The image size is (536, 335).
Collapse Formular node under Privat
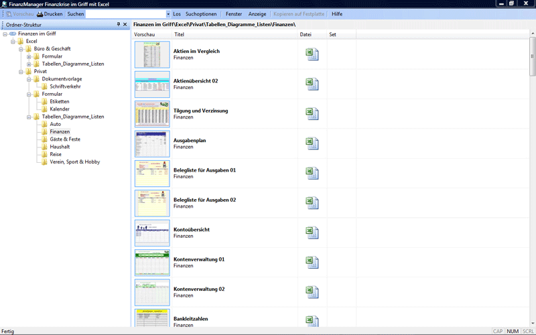click(x=29, y=94)
